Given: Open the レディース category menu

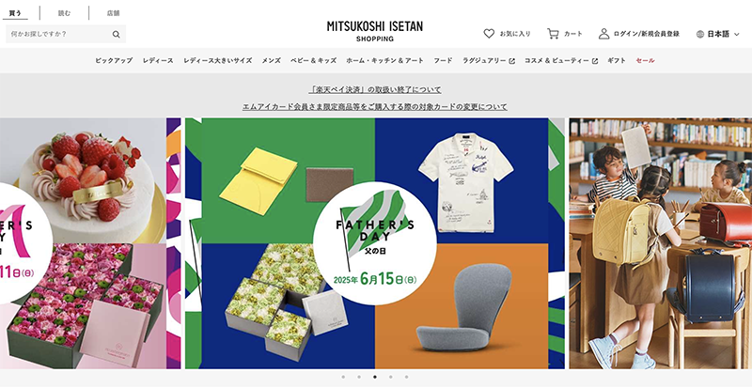Looking at the screenshot, I should 158,60.
